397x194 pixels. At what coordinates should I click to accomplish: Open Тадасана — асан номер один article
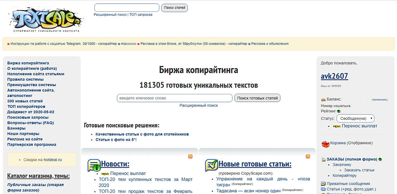248,191
